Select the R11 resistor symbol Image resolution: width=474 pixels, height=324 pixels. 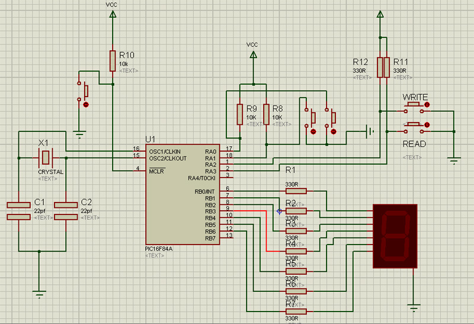click(387, 68)
